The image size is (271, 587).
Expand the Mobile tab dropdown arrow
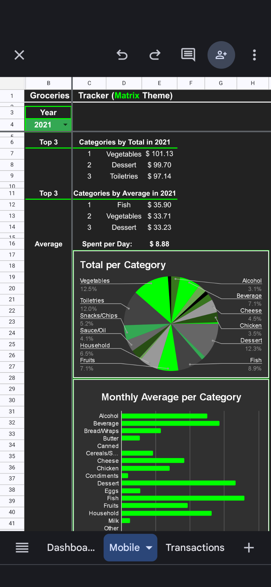[x=149, y=547]
